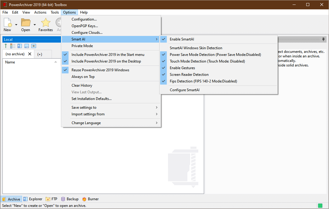Toggle Always on Top option
The image size is (329, 209).
(111, 77)
